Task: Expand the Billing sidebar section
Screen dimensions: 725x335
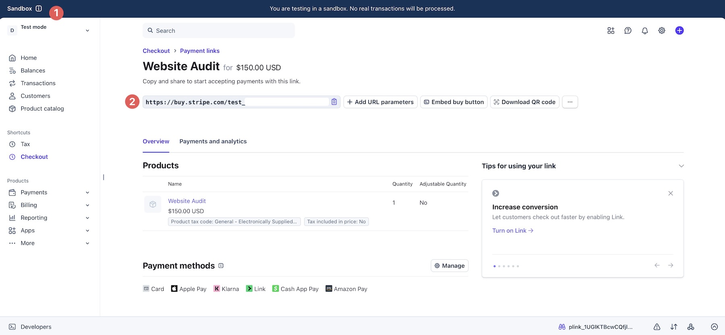Action: (x=87, y=205)
